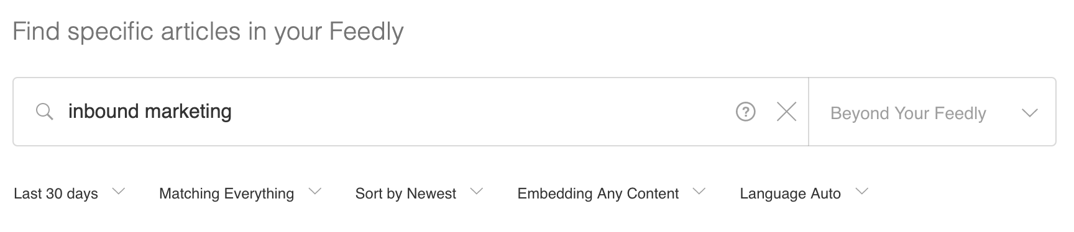Image resolution: width=1074 pixels, height=232 pixels.
Task: Clear the search query with the X icon
Action: pyautogui.click(x=786, y=112)
